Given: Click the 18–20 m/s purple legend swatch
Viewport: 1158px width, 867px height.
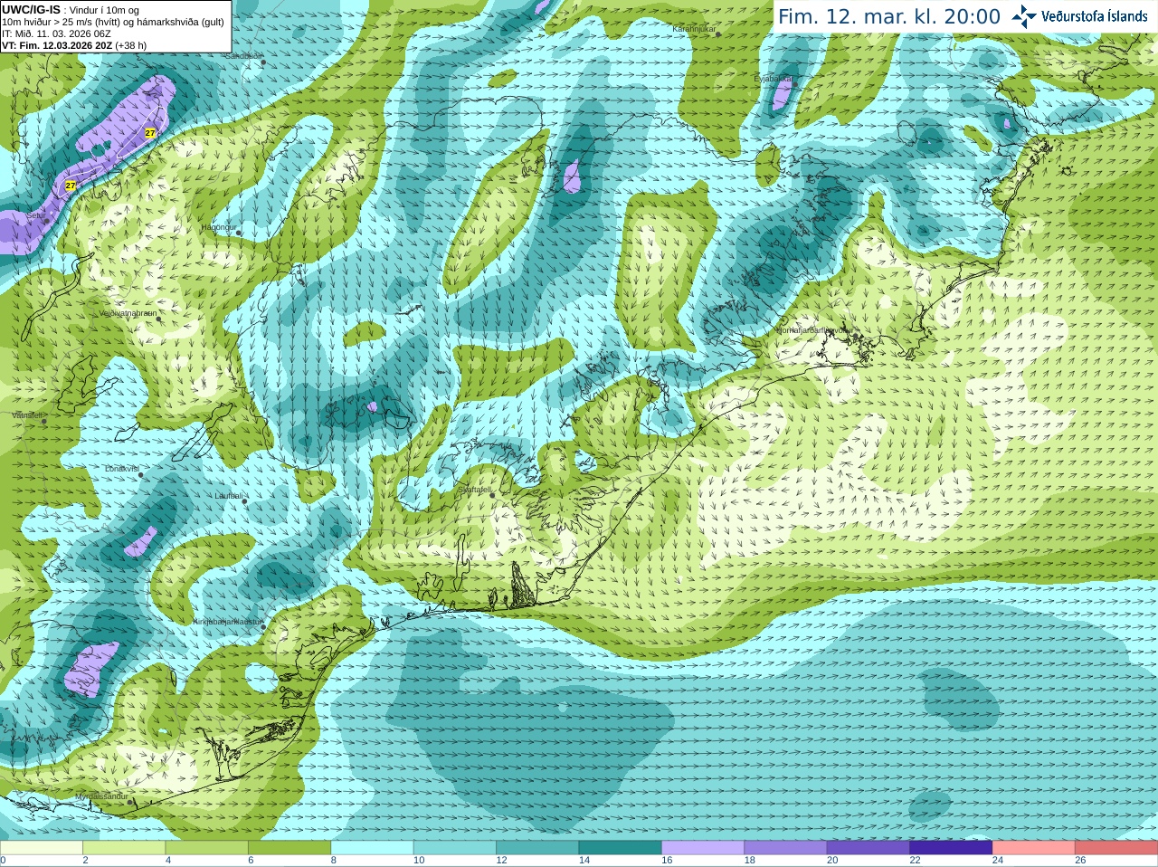Looking at the screenshot, I should point(786,847).
